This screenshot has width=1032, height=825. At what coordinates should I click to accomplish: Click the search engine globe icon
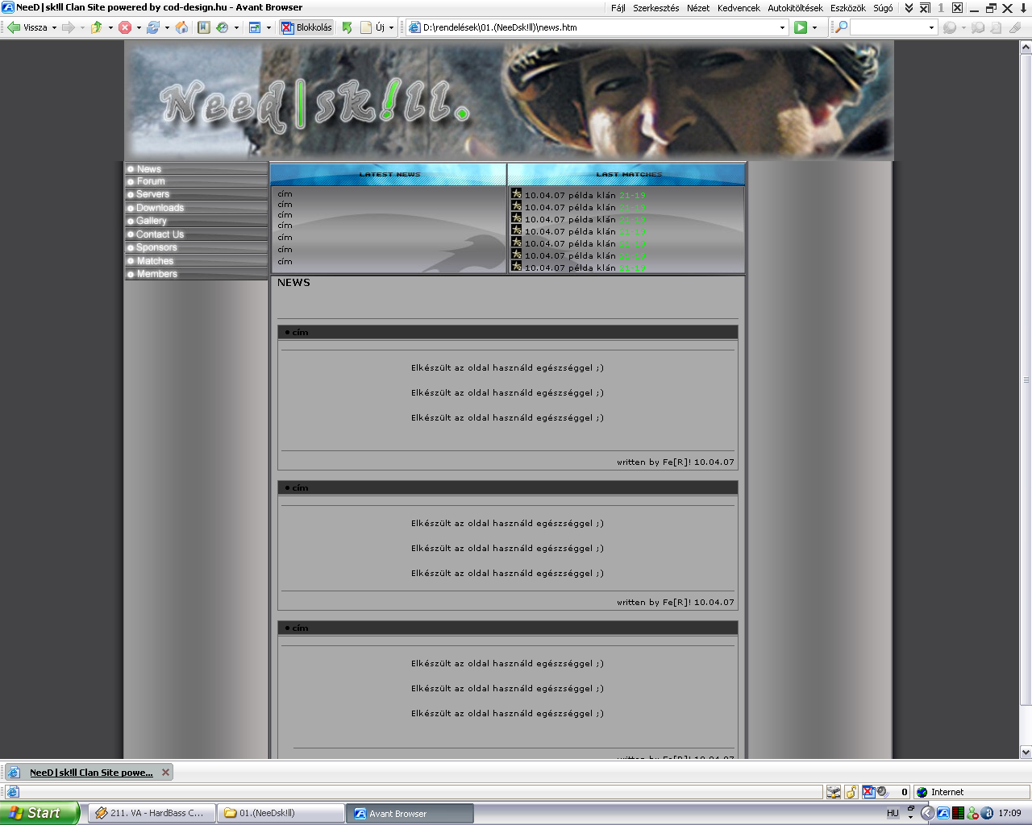tap(950, 27)
